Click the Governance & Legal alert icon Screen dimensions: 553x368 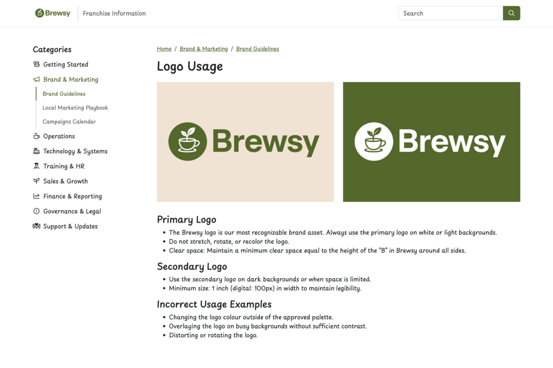tap(37, 211)
